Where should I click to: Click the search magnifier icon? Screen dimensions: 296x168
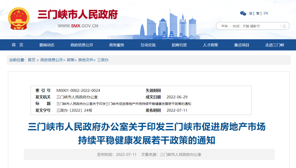point(284,26)
